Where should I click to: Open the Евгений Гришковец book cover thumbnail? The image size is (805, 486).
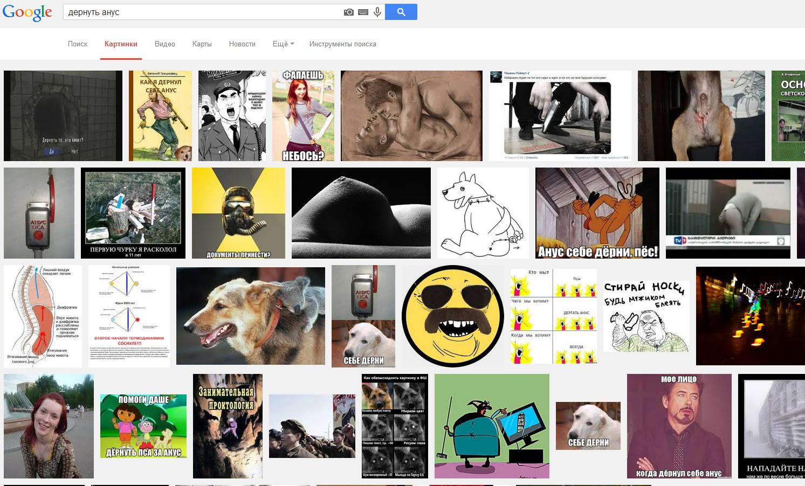click(x=160, y=116)
